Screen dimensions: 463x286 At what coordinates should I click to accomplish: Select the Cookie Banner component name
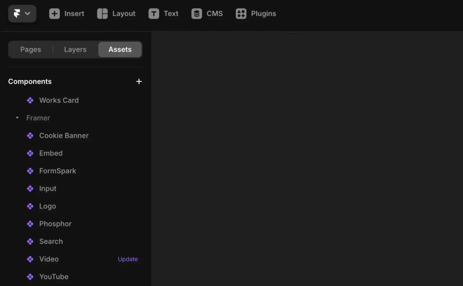click(x=64, y=136)
